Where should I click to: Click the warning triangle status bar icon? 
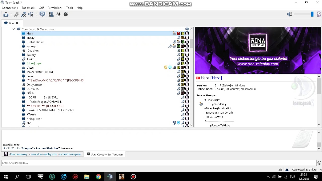point(287,170)
